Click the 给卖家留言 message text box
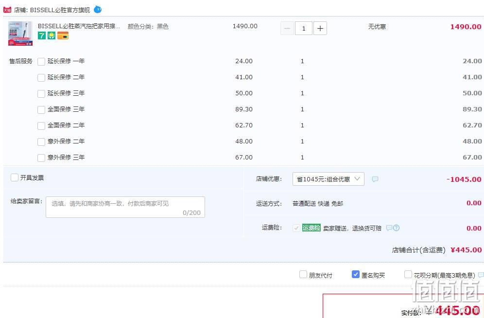The width and height of the screenshot is (484, 318). pos(125,207)
